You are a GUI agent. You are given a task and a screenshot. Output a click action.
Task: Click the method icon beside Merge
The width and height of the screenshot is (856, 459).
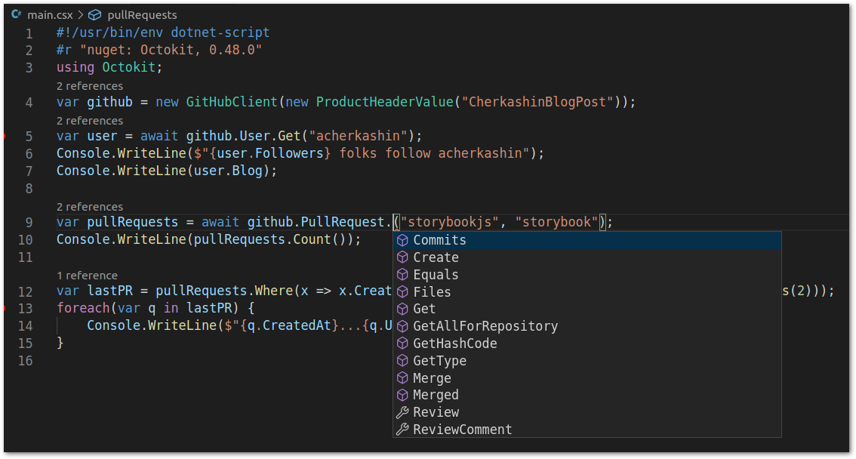402,378
